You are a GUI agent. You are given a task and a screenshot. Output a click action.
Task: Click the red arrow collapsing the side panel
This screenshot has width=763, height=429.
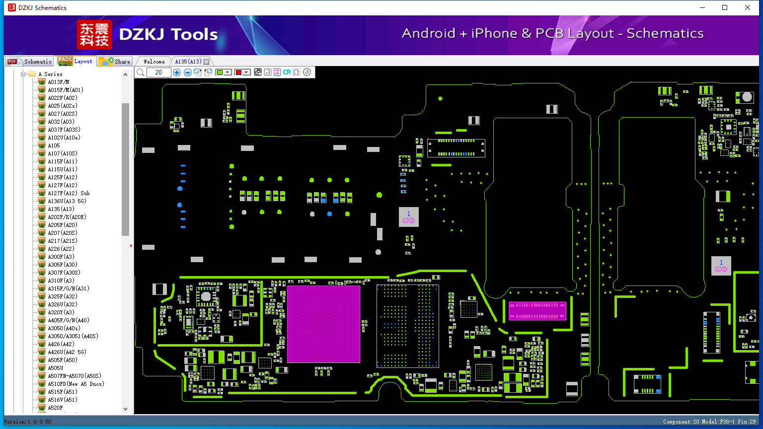131,245
